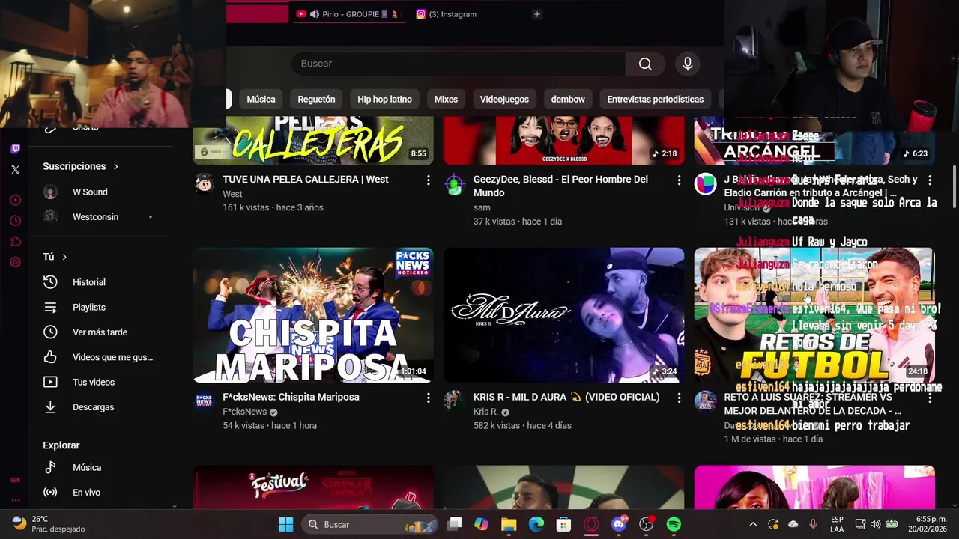Open title GeezyDee, Blessd - El Peor Hombre
The image size is (959, 539).
click(560, 186)
